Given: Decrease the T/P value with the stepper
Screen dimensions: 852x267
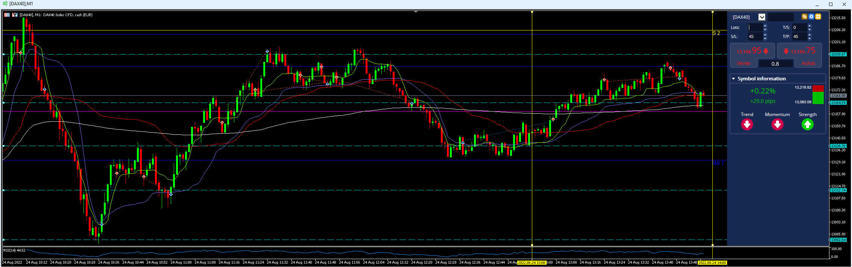Looking at the screenshot, I should [809, 39].
